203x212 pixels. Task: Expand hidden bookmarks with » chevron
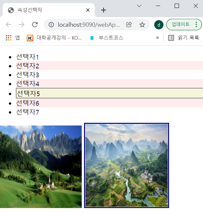158,38
